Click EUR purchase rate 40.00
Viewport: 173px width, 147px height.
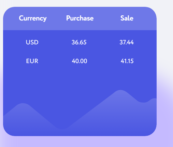(x=80, y=61)
